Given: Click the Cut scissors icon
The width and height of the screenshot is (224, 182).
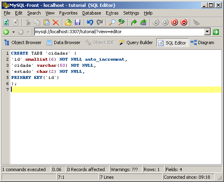Looking at the screenshot, I should coord(28,22).
